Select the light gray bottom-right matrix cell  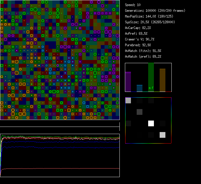tap(162, 135)
